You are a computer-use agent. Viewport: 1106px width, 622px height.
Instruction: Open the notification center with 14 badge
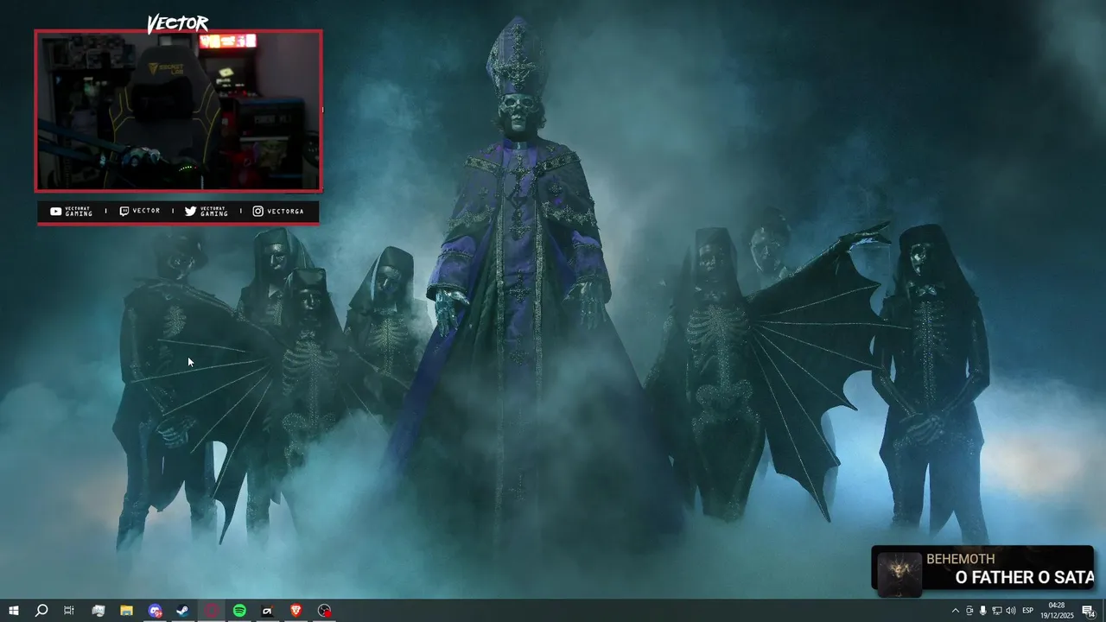tap(1089, 611)
